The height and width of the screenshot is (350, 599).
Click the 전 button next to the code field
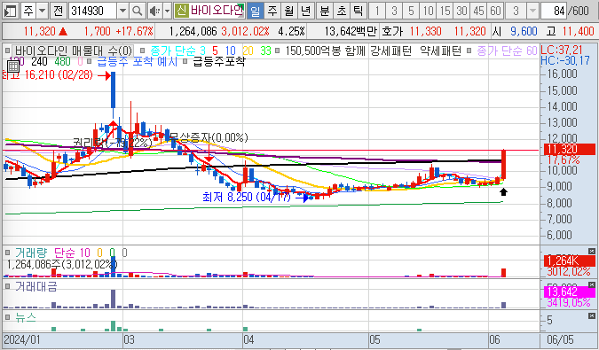(x=58, y=11)
